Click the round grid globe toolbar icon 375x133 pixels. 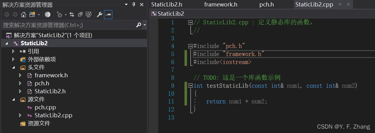click(x=47, y=14)
